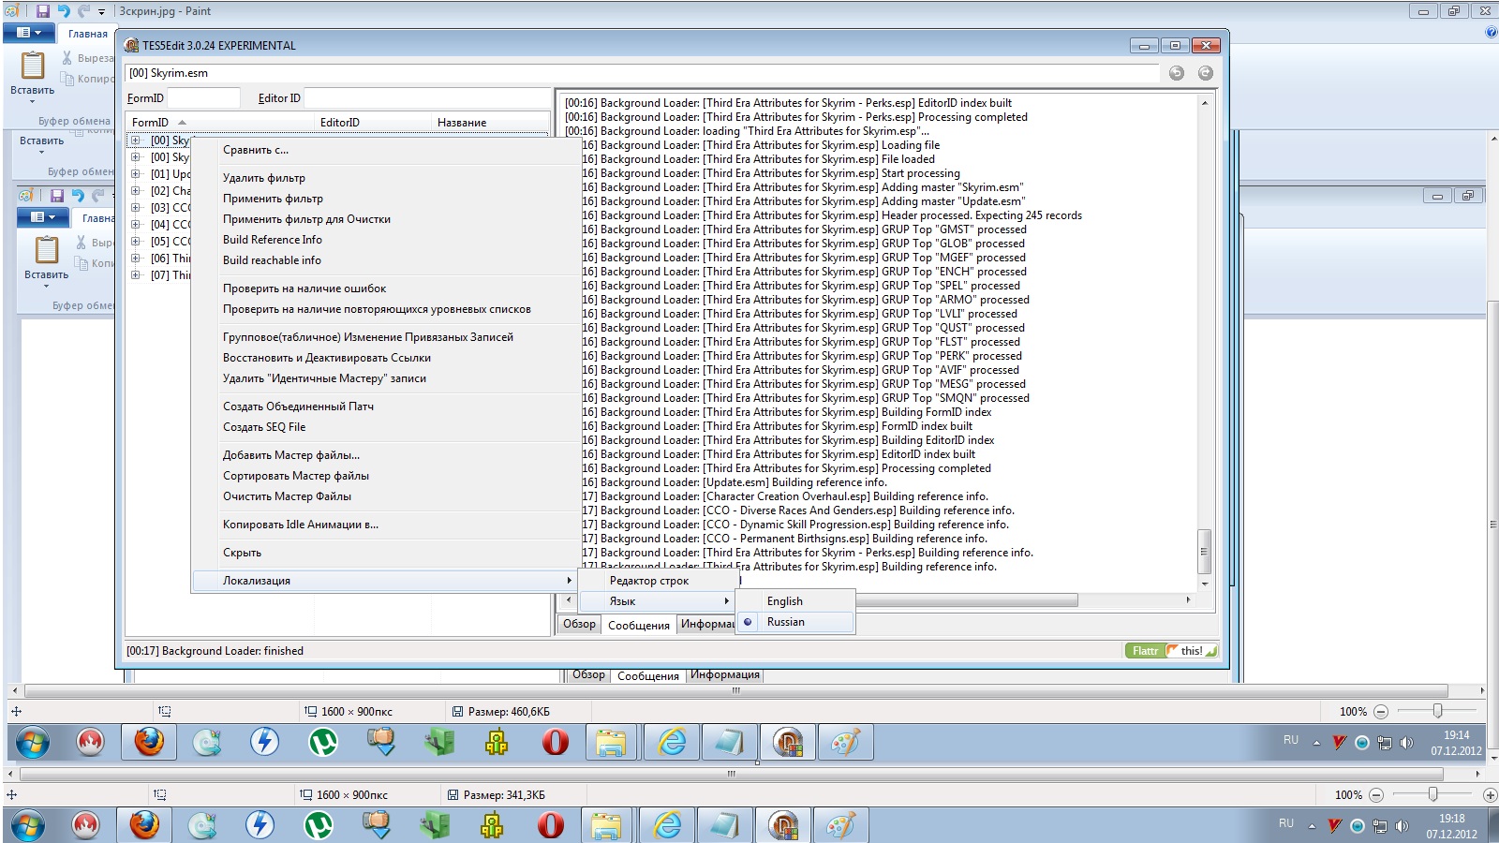Click the Flattr this button

pos(1171,651)
